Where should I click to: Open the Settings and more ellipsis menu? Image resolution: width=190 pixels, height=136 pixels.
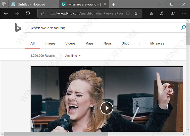point(184,13)
